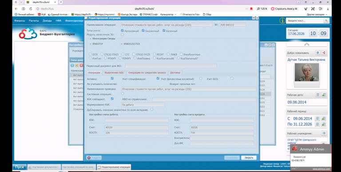
Task: Open the new browser tab plus button
Action: (61, 2)
